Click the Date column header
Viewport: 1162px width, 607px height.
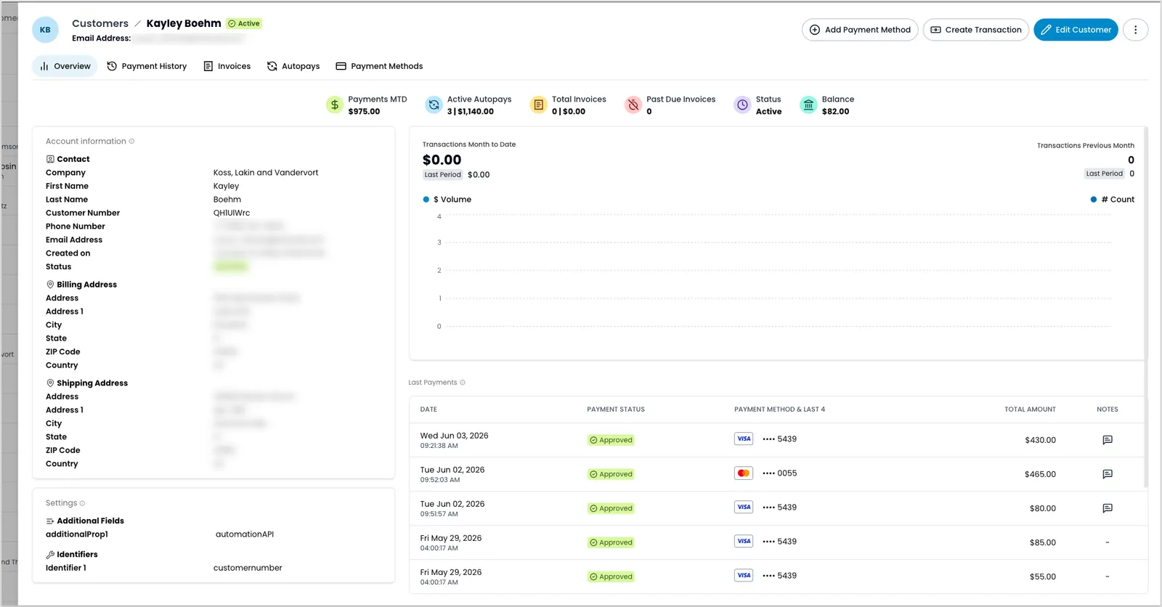[x=428, y=410]
